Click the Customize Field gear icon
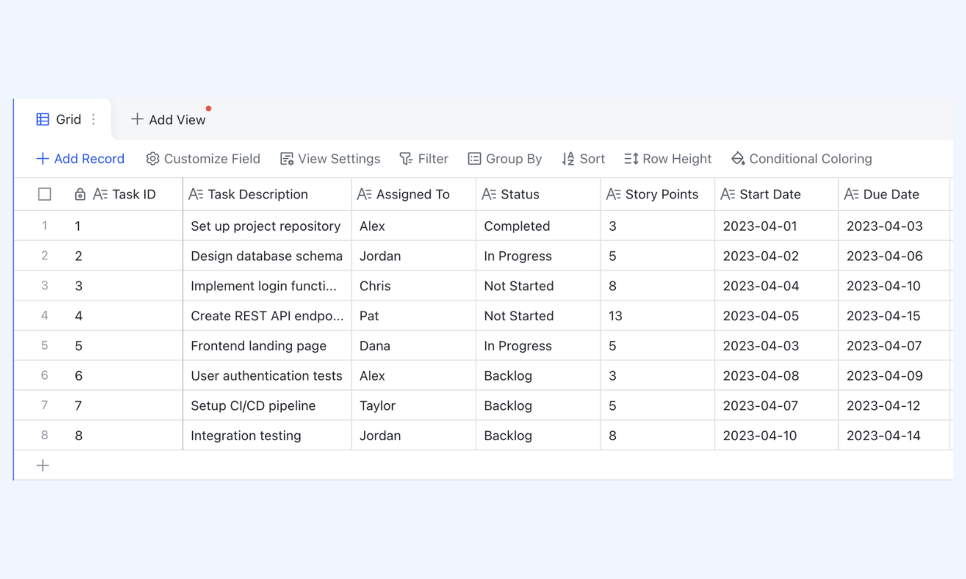The height and width of the screenshot is (579, 966). 153,159
